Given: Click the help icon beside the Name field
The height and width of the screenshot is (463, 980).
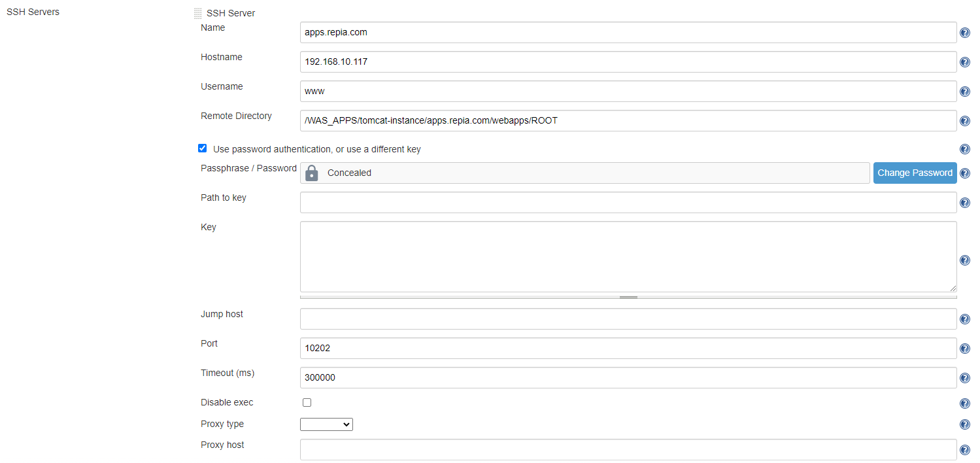Looking at the screenshot, I should (x=964, y=33).
